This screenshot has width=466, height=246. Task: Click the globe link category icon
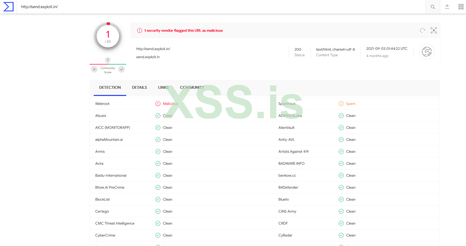pos(427,52)
